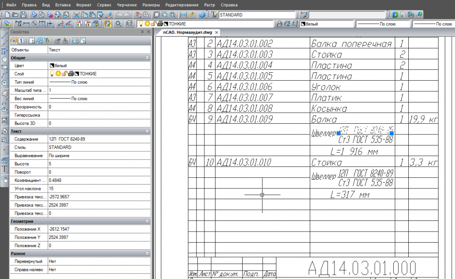Click the text style brush icon
The width and height of the screenshot is (455, 279).
coord(214,15)
